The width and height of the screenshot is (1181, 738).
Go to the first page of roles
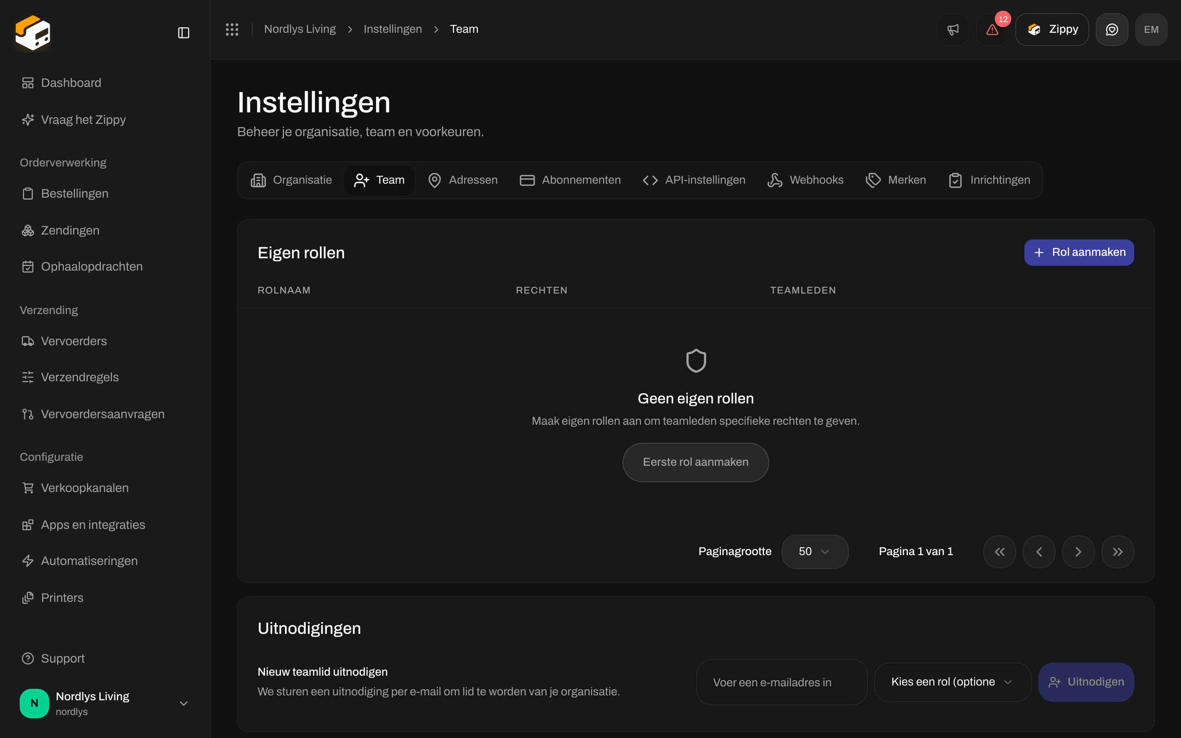click(x=999, y=551)
